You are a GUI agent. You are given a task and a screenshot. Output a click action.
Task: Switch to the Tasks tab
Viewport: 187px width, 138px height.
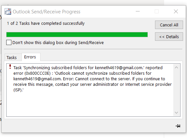point(11,57)
